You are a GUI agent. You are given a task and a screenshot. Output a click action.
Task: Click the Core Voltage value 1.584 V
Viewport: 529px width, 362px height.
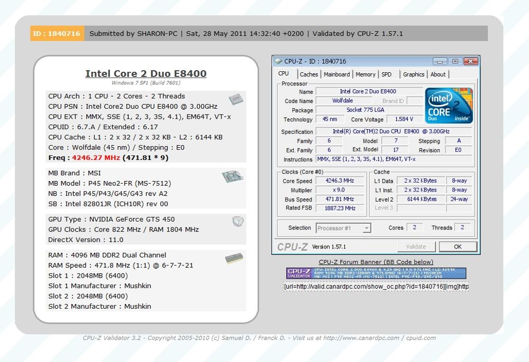tap(404, 119)
